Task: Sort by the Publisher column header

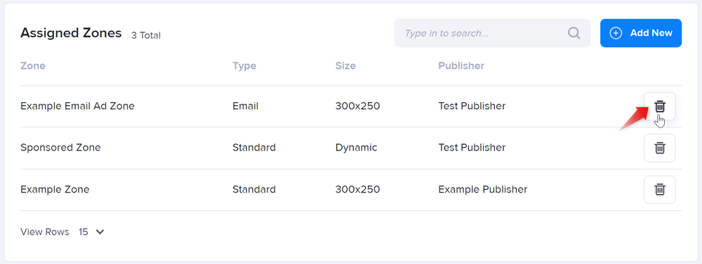Action: click(x=461, y=66)
